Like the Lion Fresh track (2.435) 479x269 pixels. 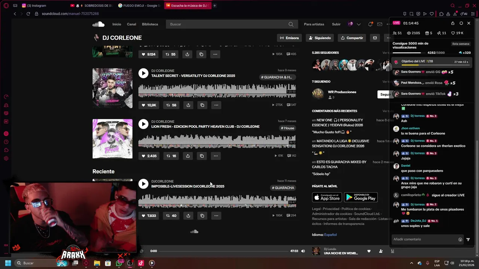click(149, 156)
